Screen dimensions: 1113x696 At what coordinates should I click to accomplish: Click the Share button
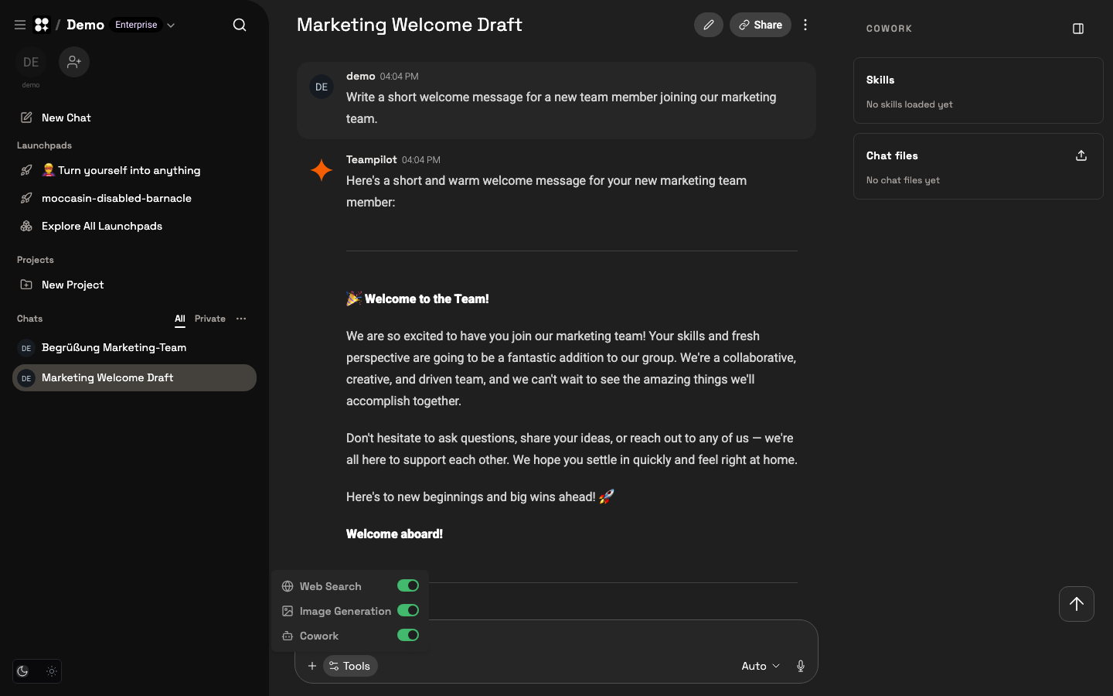761,25
